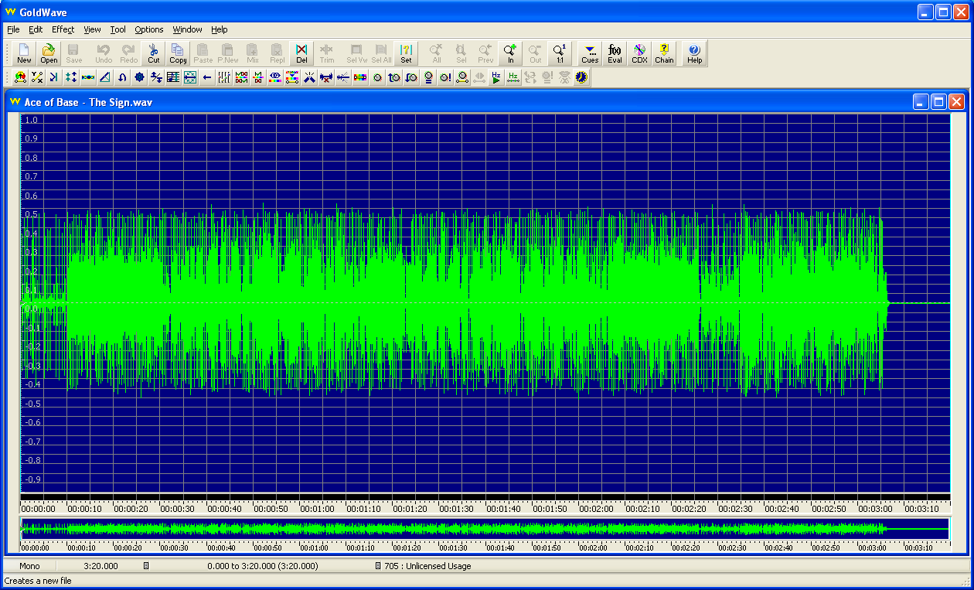Open the Effect menu

point(63,29)
